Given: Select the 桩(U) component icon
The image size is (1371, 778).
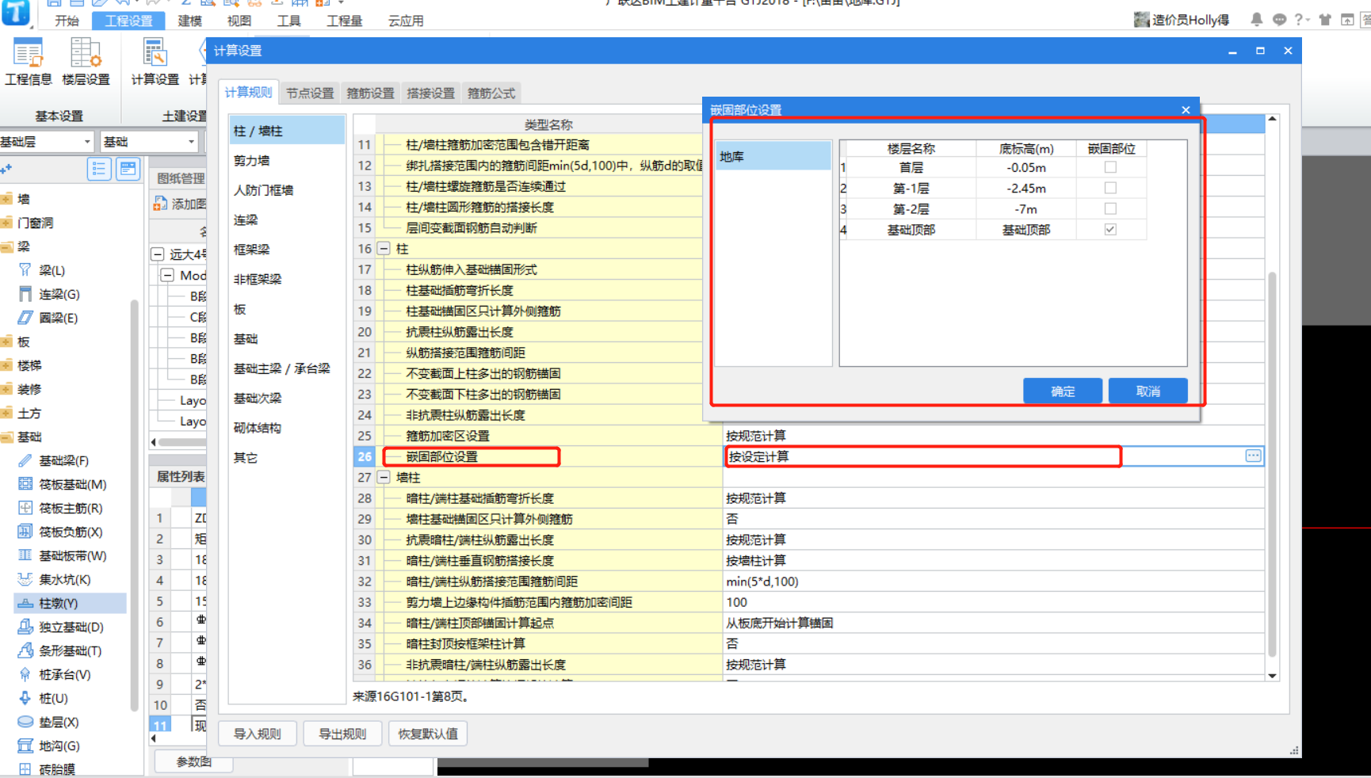Looking at the screenshot, I should click(x=25, y=698).
